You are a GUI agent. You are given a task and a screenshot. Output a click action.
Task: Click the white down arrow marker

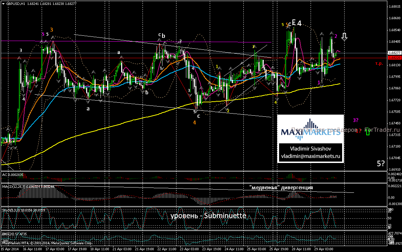pos(345,36)
